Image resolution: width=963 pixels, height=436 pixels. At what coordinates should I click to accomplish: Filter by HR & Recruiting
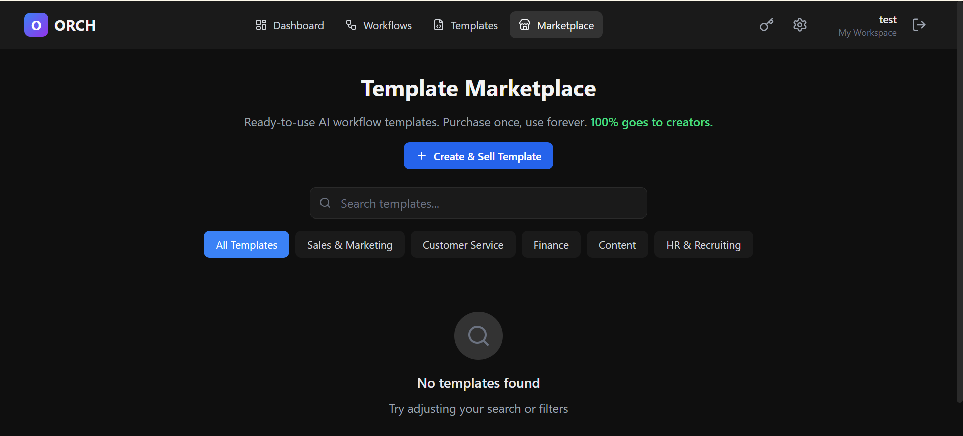click(703, 244)
